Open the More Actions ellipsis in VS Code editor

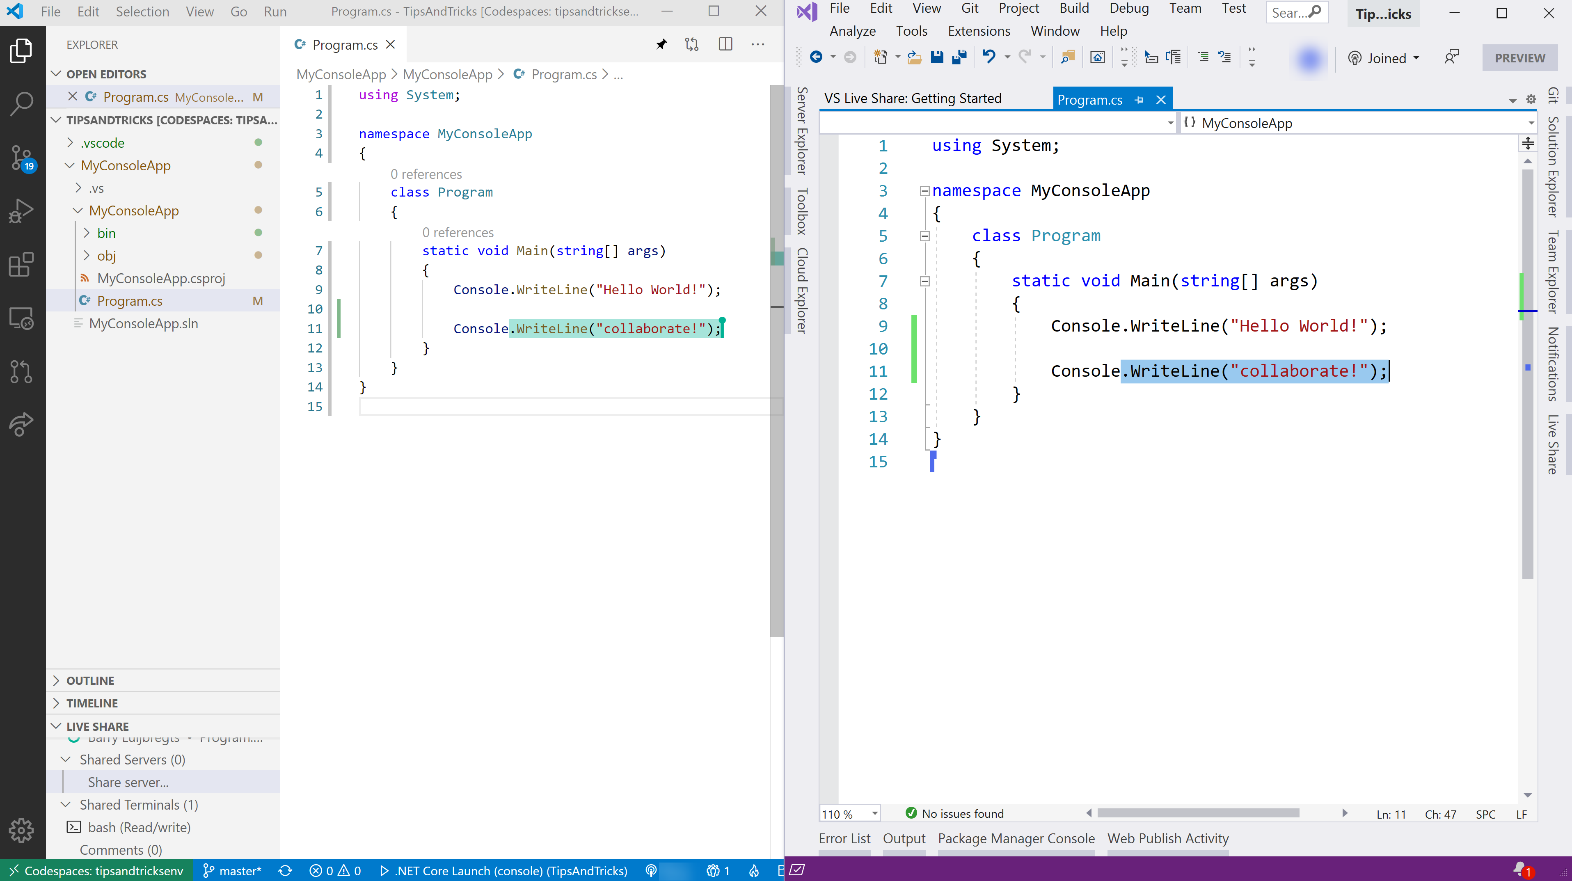click(x=758, y=45)
